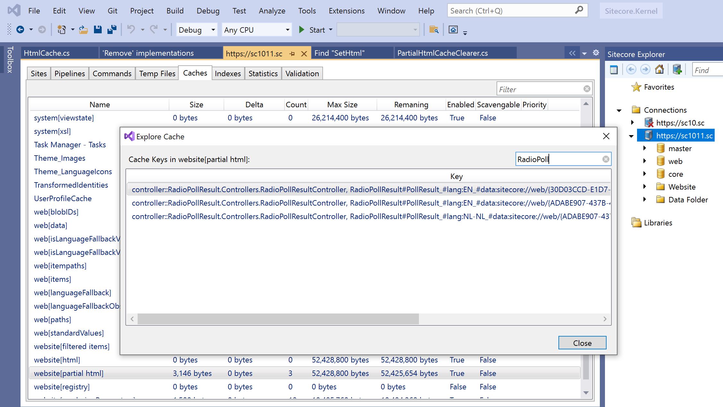The image size is (723, 407).
Task: Sort cache list by Name column
Action: point(99,104)
